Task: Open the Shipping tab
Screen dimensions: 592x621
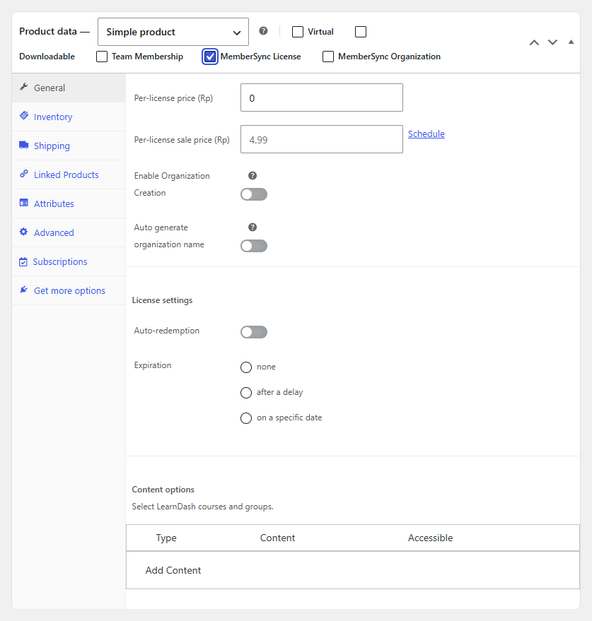Action: [x=69, y=146]
